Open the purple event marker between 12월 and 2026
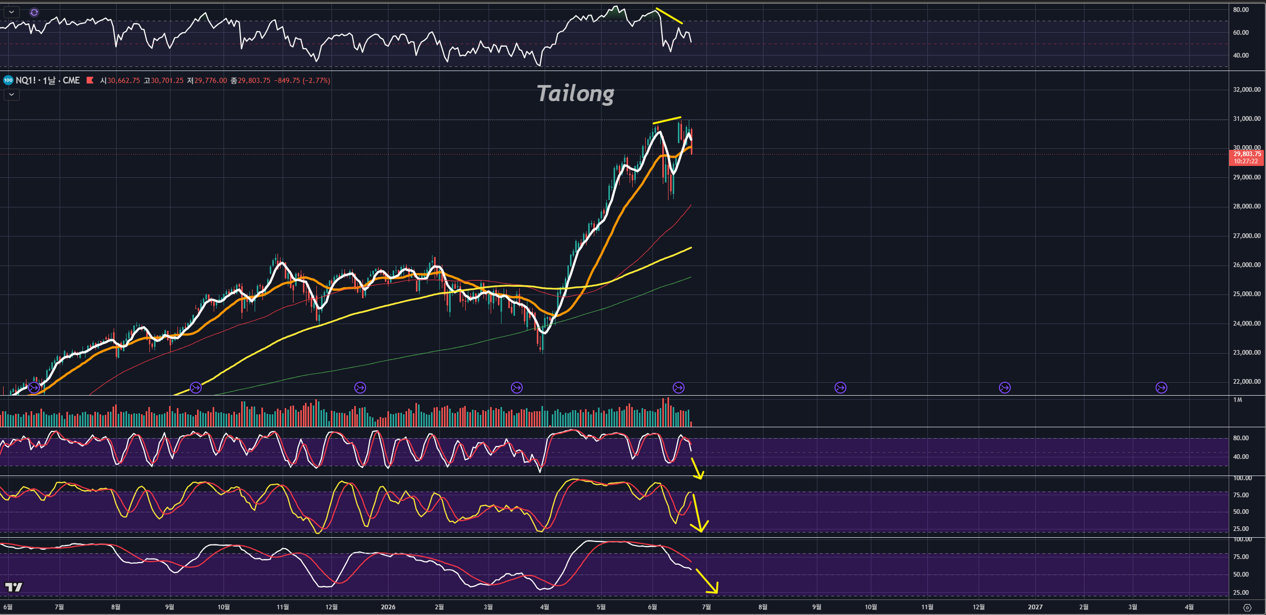The height and width of the screenshot is (615, 1266). click(360, 387)
